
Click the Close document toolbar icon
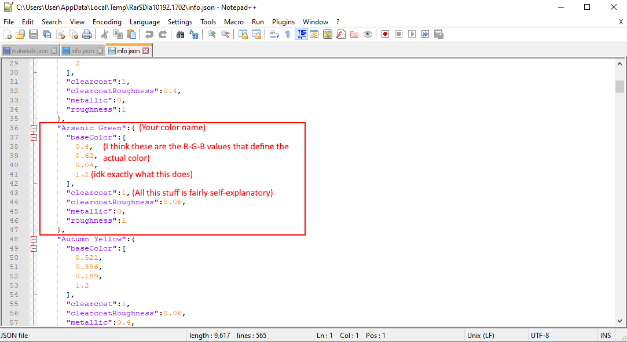(x=60, y=34)
